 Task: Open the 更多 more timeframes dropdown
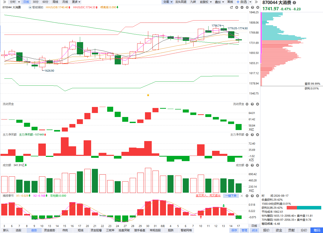tap(76, 2)
